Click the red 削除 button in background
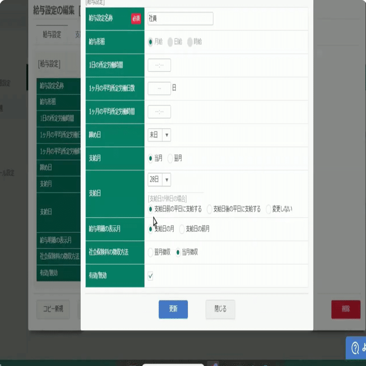This screenshot has width=366, height=366. [x=346, y=309]
